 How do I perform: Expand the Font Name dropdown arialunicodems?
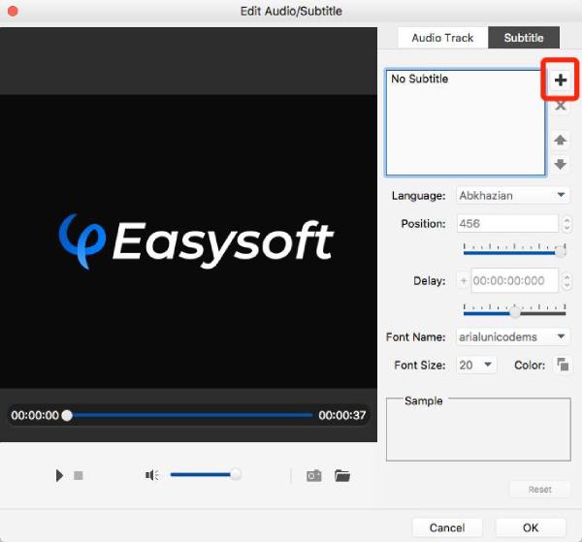click(x=512, y=336)
